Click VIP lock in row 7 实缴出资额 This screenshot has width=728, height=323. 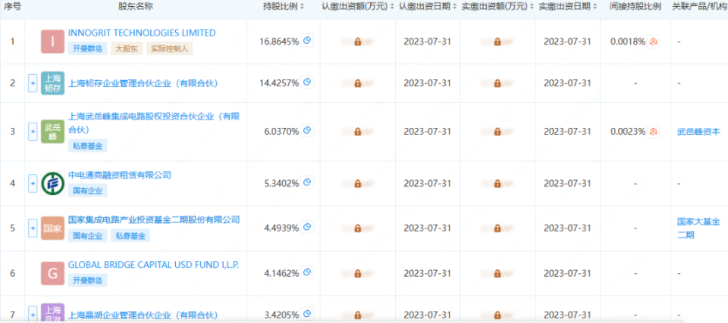click(x=497, y=314)
